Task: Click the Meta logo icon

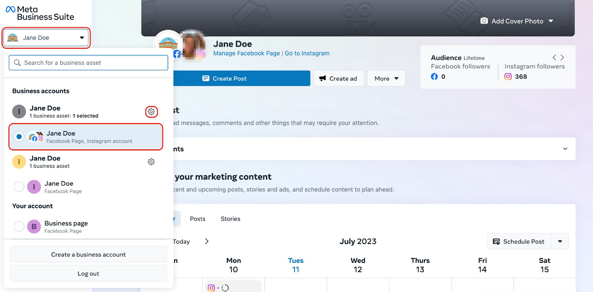Action: click(x=10, y=10)
